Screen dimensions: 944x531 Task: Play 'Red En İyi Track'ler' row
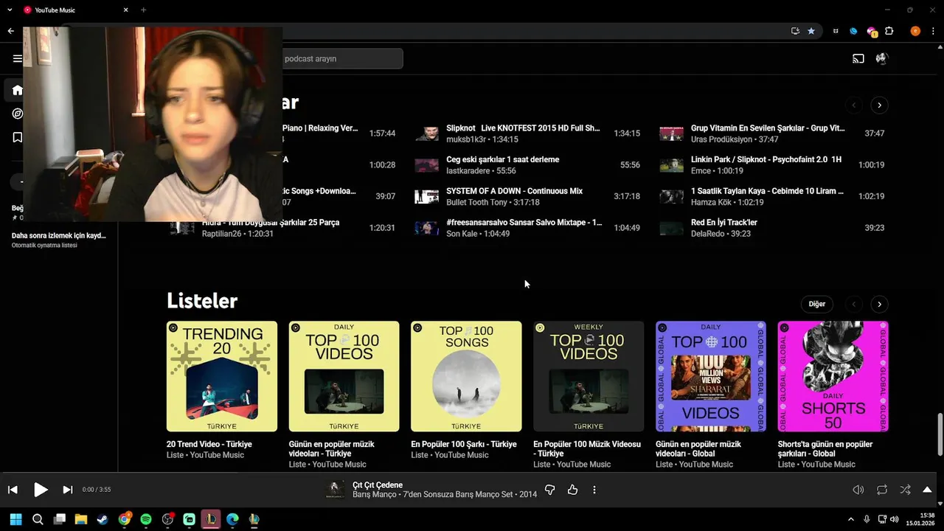click(x=772, y=228)
